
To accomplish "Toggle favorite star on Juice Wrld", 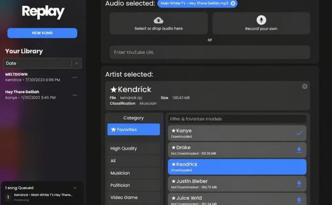I will click(x=174, y=198).
